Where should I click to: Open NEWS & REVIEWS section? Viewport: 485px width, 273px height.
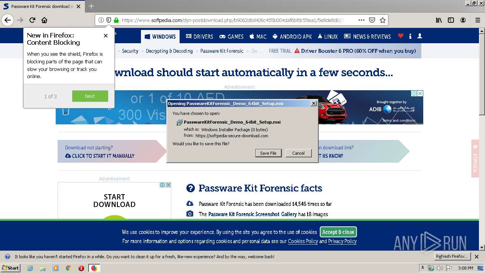click(367, 36)
